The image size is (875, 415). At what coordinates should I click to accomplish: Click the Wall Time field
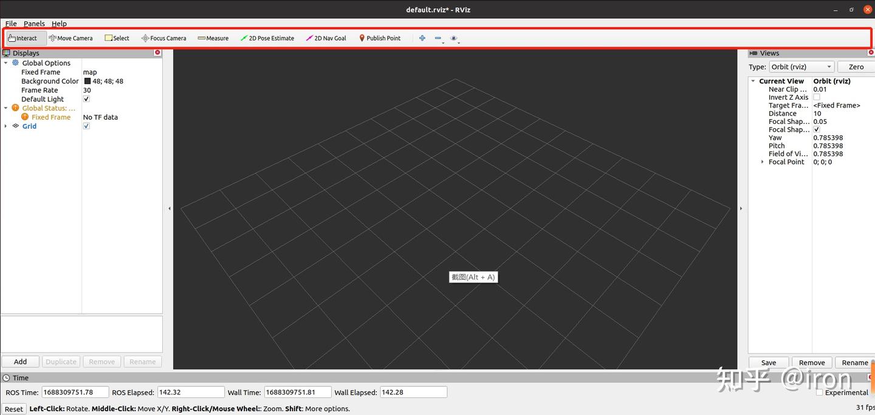click(x=298, y=393)
